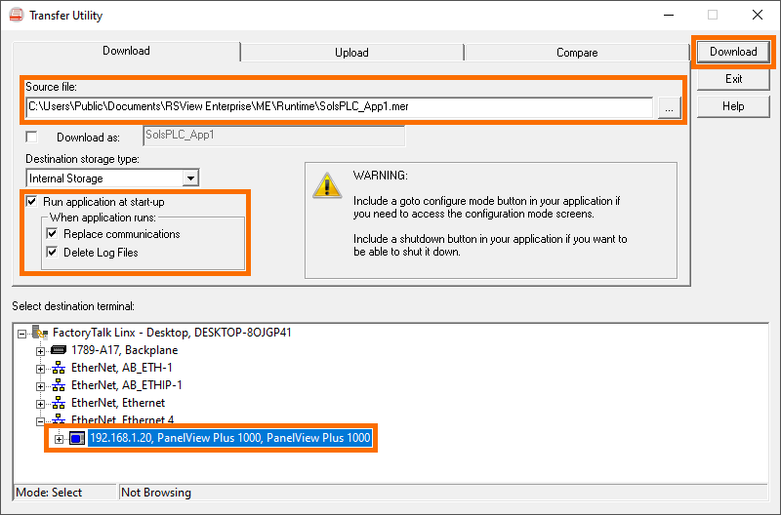Select the EtherNet, AB_ETH-1 row
This screenshot has height=515, width=781.
coord(121,368)
